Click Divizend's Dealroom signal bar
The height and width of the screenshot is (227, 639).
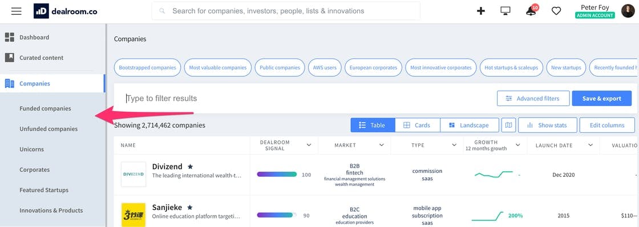(277, 175)
